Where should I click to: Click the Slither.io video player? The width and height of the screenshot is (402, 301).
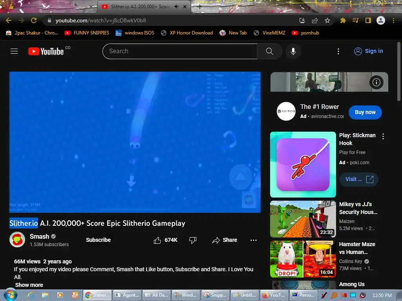pyautogui.click(x=135, y=142)
